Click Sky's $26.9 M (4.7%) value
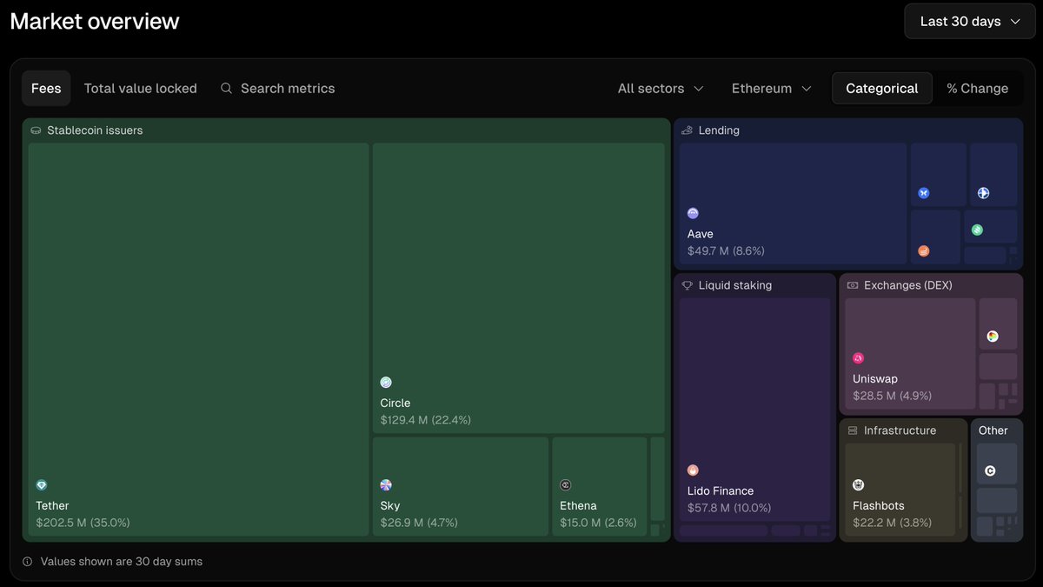 [419, 523]
